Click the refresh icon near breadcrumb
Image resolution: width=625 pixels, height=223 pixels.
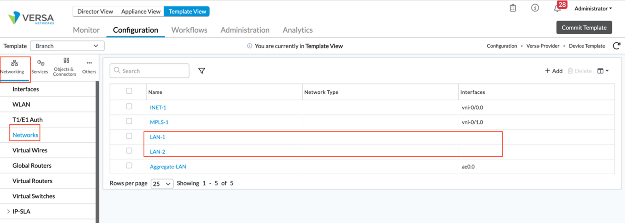(616, 46)
